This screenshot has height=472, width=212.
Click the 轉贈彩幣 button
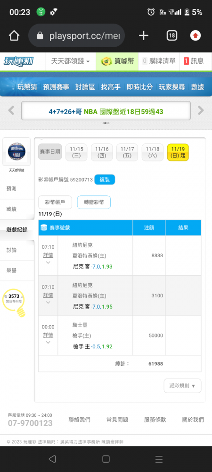94,202
